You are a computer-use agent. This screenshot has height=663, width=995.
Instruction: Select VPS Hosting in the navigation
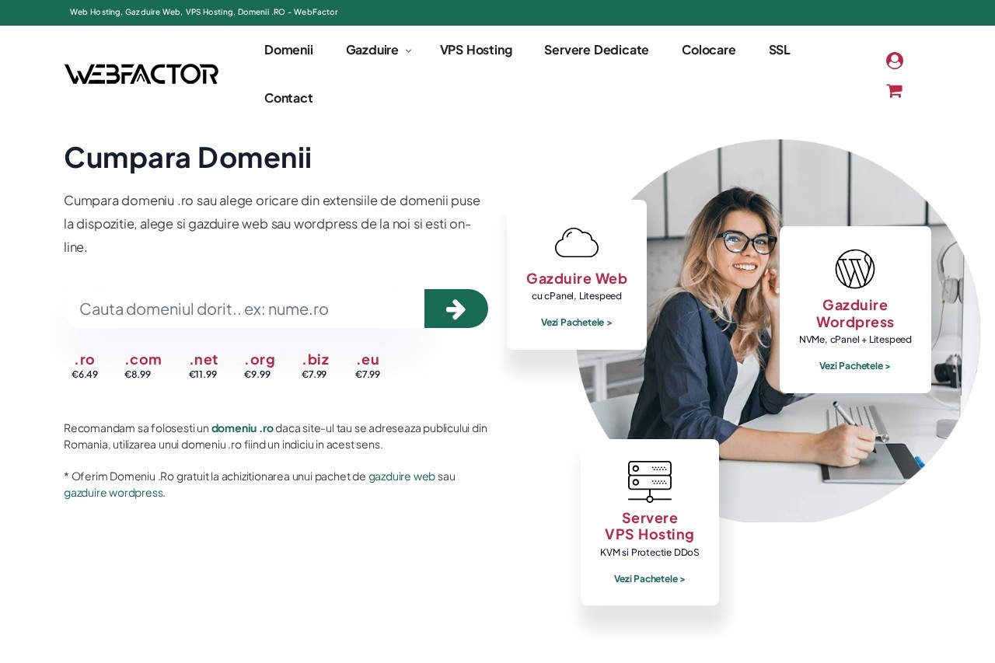(x=476, y=50)
